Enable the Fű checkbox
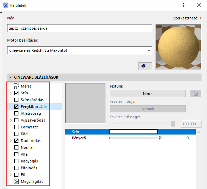Image resolution: width=207 pixels, height=189 pixels. (16, 175)
